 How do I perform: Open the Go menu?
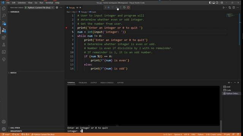(36, 3)
